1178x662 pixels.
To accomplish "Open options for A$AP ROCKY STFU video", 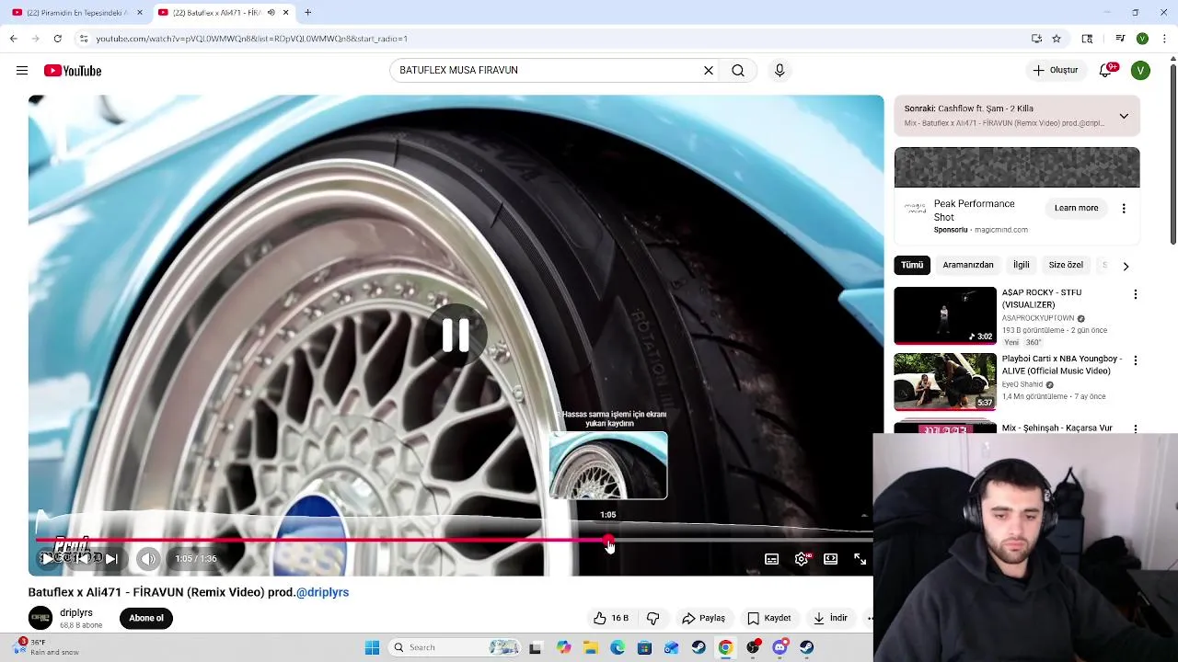I will [1136, 294].
